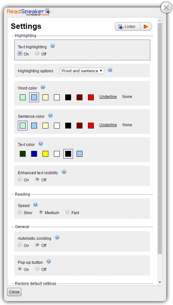173x305 pixels.
Task: Click the Close button at the bottom
Action: pyautogui.click(x=14, y=292)
